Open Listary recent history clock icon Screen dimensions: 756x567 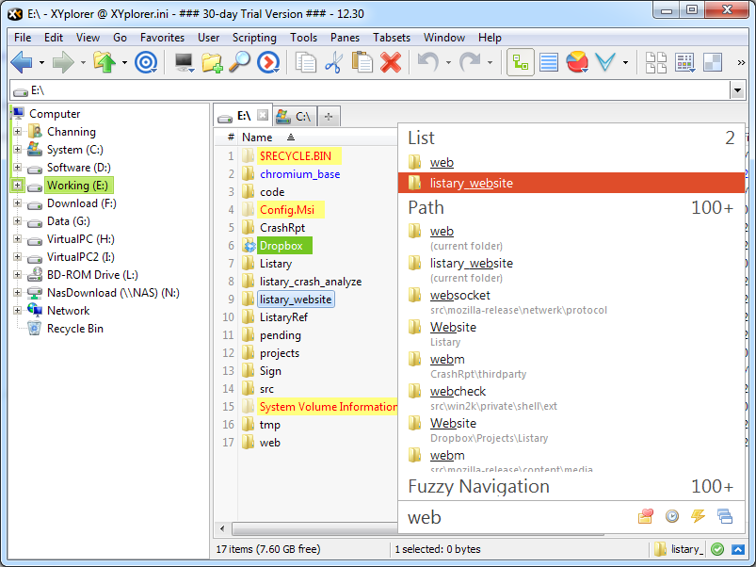(671, 516)
